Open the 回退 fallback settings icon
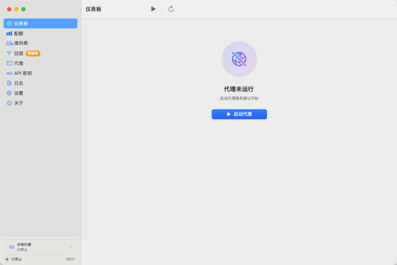 coord(8,53)
